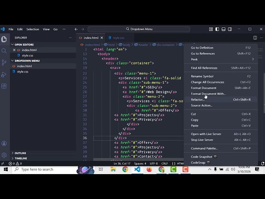Click Ln 36, Col 17 status entry

pos(122,163)
